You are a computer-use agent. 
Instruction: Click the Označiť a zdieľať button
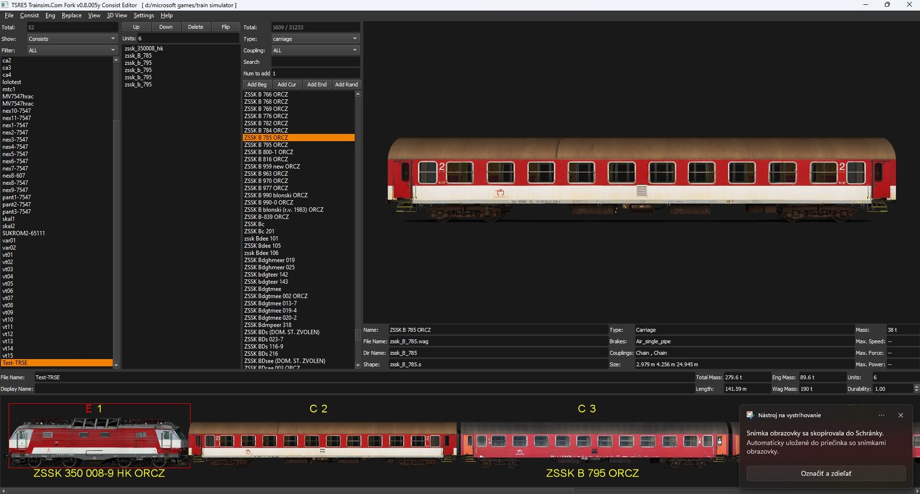click(825, 473)
